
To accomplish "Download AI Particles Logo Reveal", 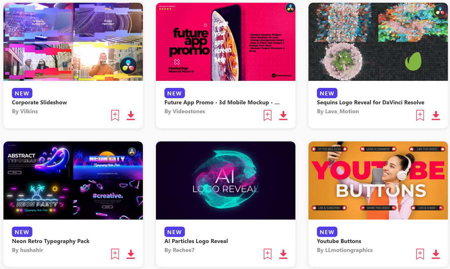I will [283, 254].
